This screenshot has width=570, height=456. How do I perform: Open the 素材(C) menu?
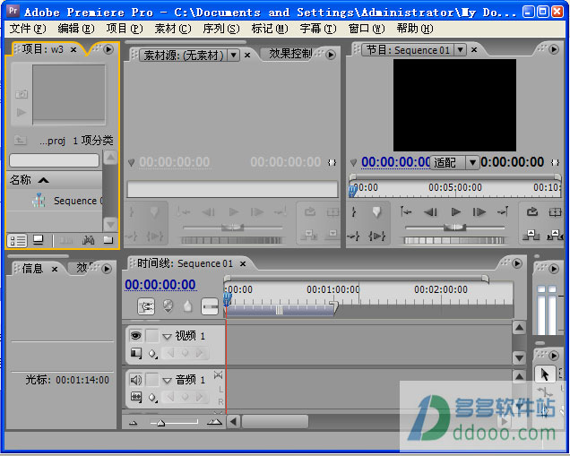click(173, 29)
